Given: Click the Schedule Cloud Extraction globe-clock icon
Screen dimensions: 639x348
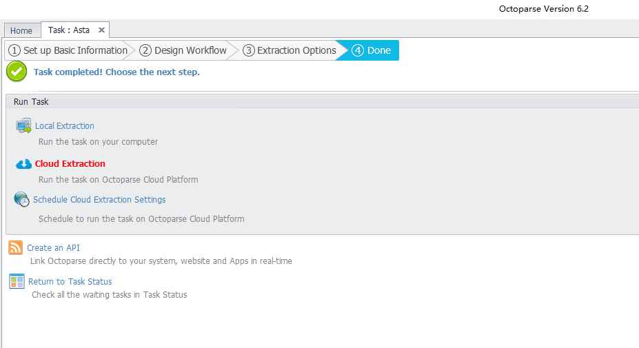Looking at the screenshot, I should (x=21, y=200).
